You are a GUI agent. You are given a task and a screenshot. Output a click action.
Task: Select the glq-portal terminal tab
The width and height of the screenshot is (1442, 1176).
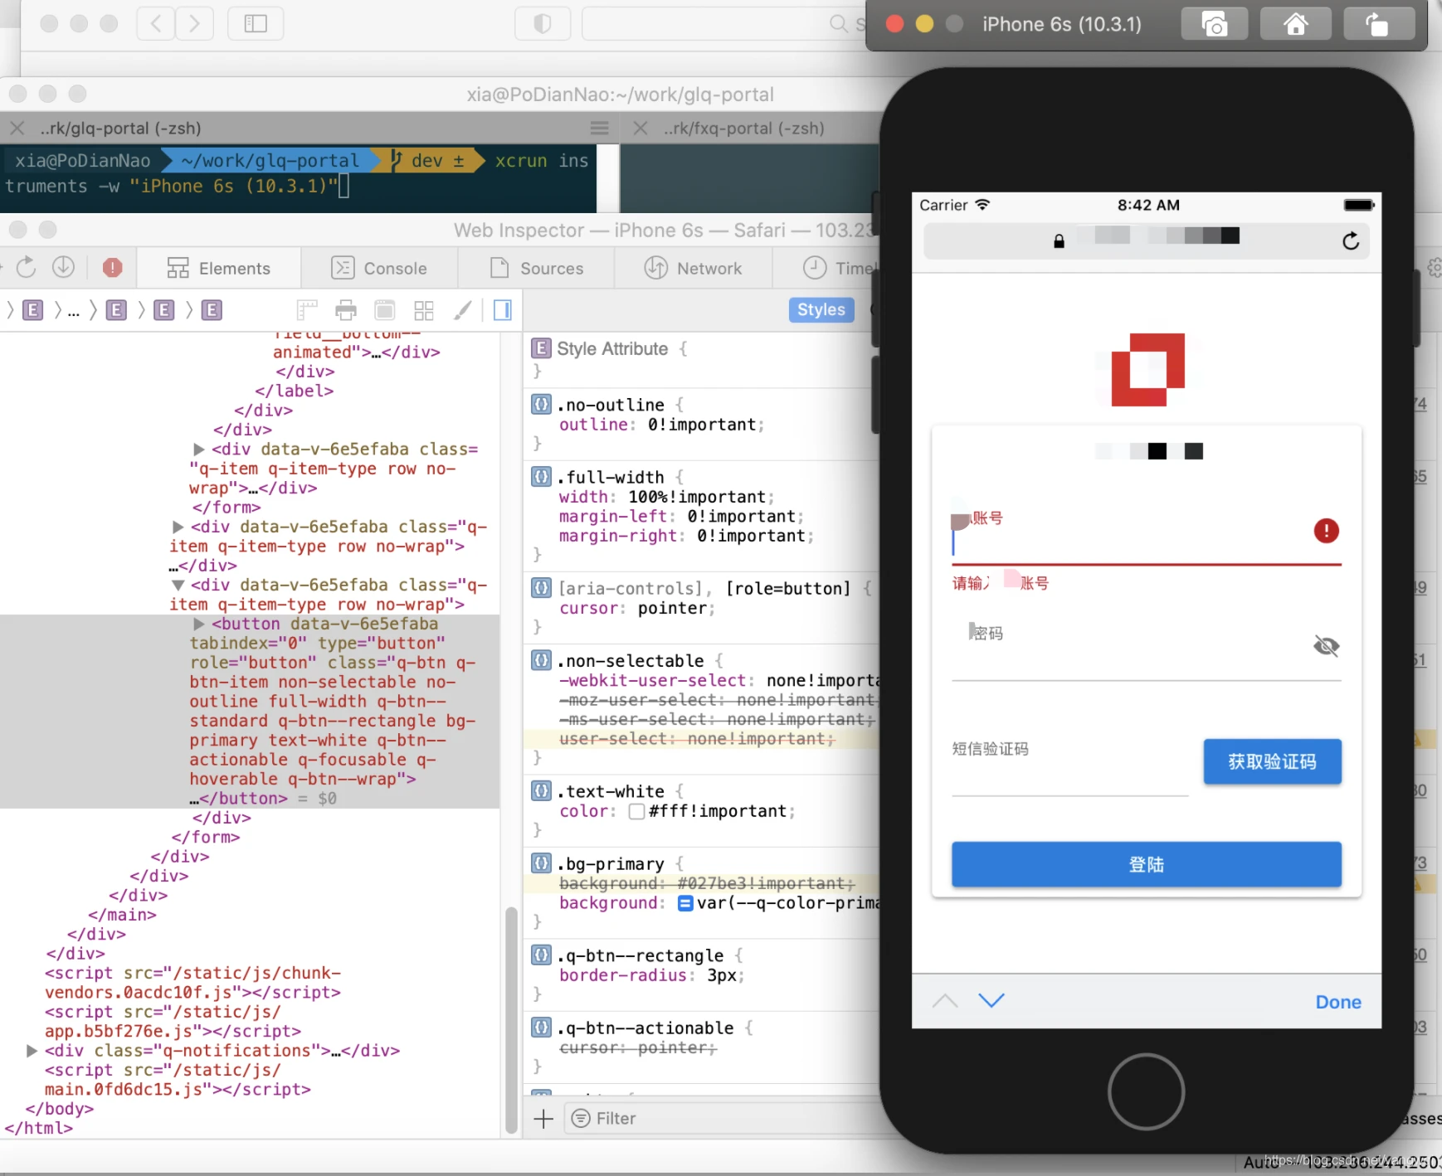coord(121,128)
